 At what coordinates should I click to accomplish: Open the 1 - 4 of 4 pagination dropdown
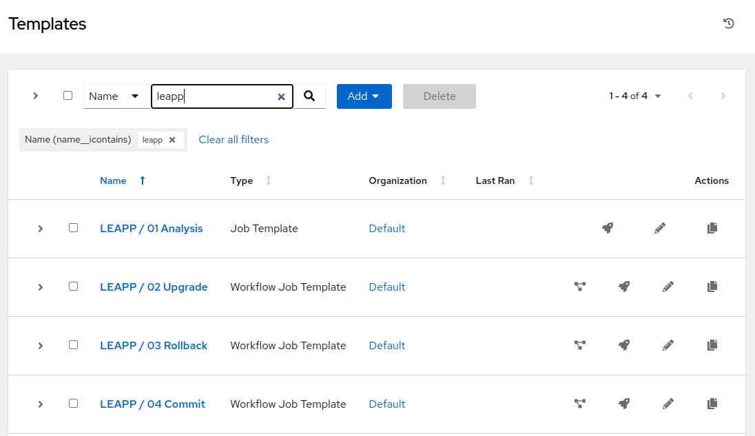pos(634,96)
